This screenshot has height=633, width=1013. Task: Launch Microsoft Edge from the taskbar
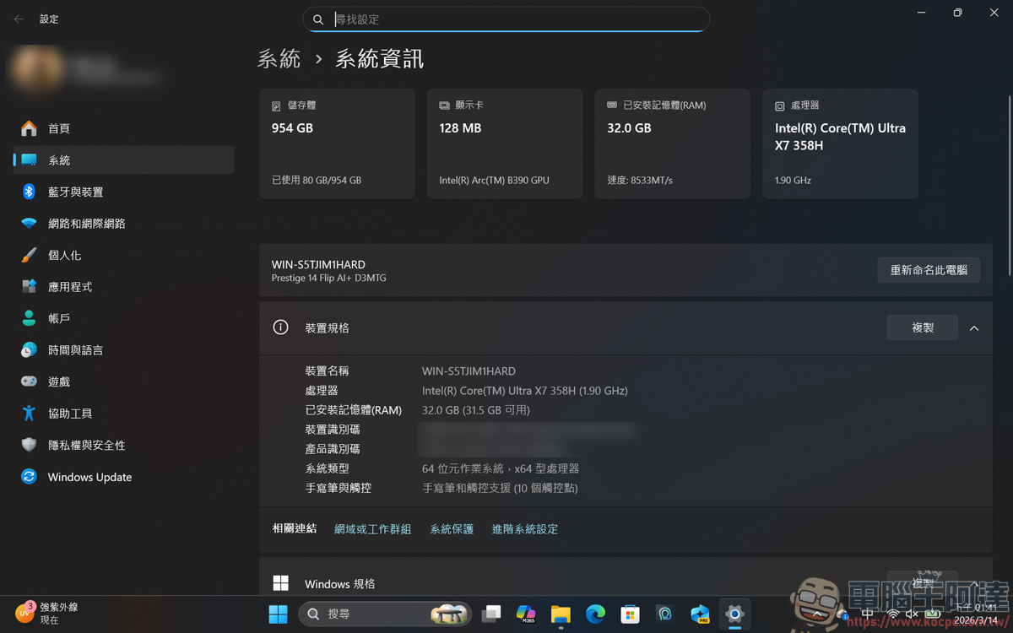coord(595,614)
